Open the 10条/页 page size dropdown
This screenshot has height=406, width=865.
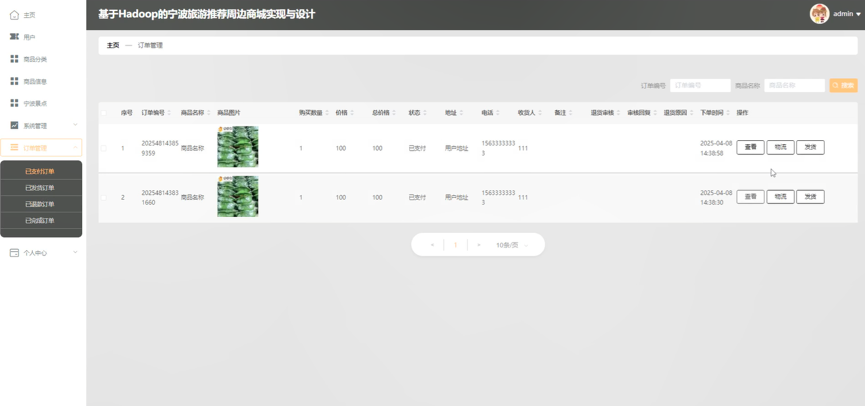(x=512, y=245)
